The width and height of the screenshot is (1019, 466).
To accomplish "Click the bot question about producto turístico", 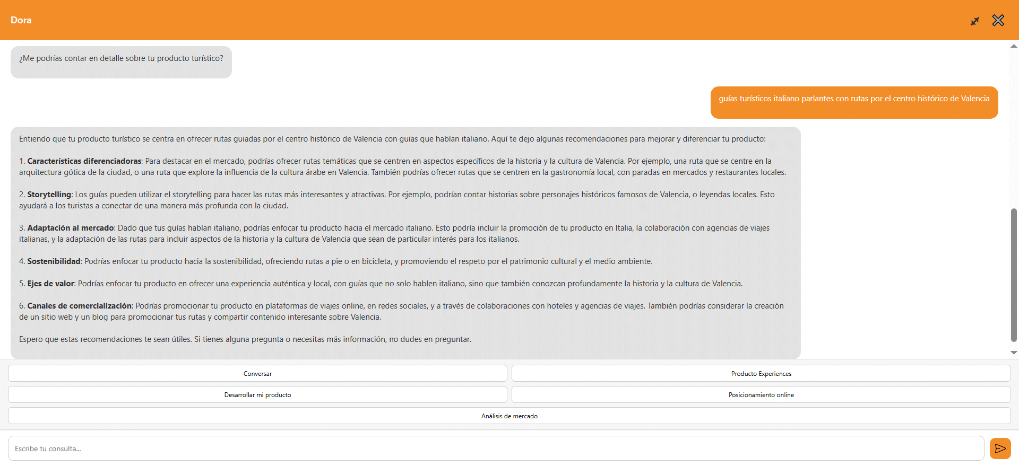I will [121, 59].
